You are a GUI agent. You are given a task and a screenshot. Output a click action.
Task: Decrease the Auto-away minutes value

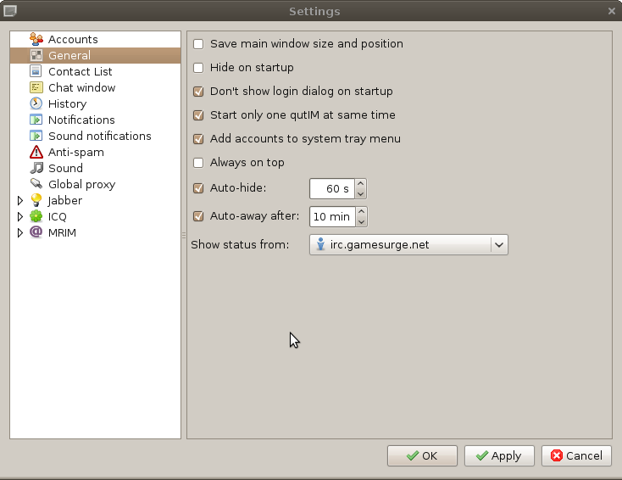(361, 222)
